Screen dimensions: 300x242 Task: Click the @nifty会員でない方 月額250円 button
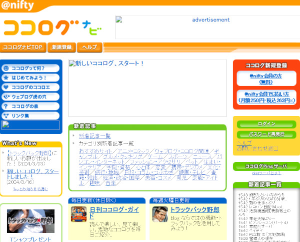point(266,97)
